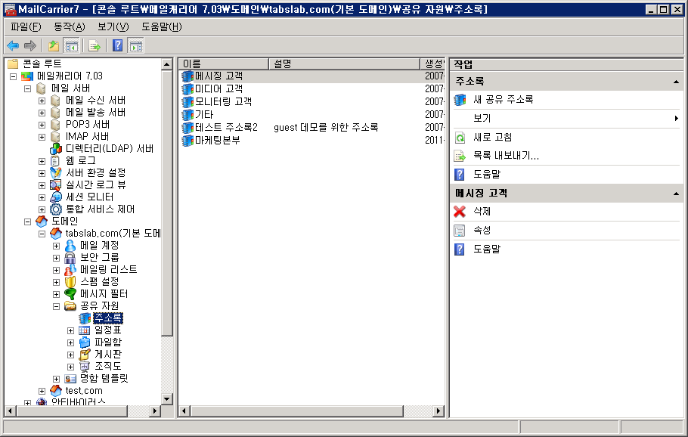This screenshot has height=437, width=688.
Task: Open the 보기 submenu in the actions pane
Action: pos(484,117)
